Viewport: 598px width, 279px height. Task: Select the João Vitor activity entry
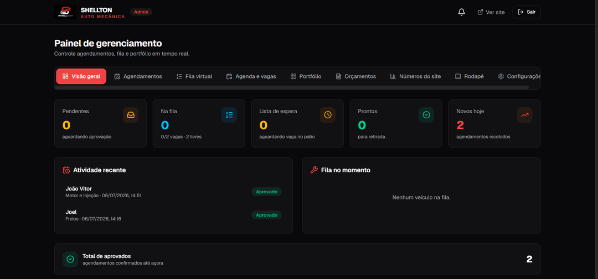click(x=173, y=192)
